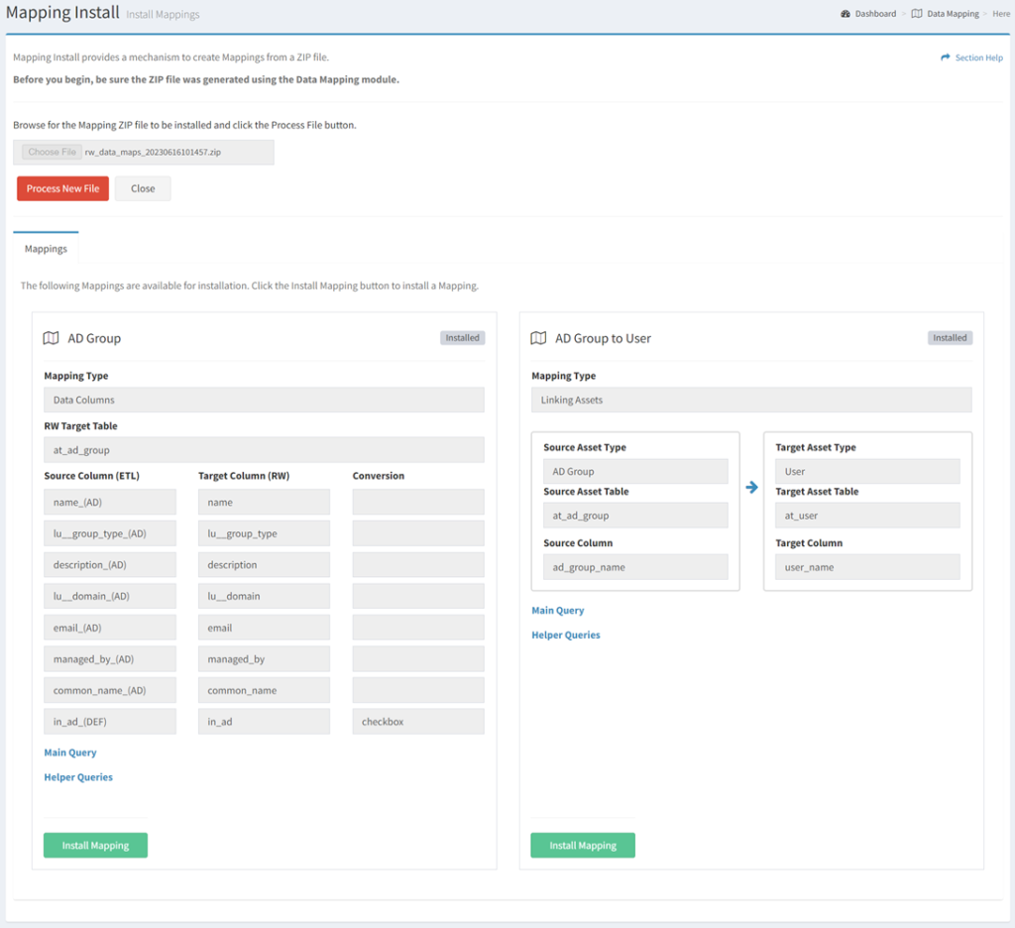Image resolution: width=1015 pixels, height=928 pixels.
Task: Click the Process New File button
Action: tap(62, 188)
